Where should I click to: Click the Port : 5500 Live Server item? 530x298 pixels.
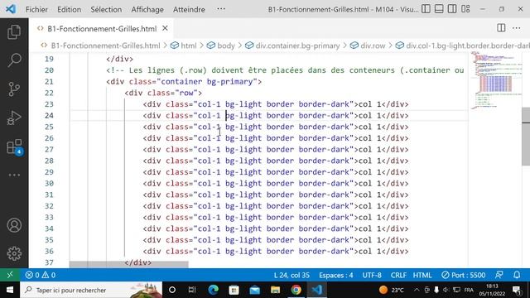coord(464,275)
